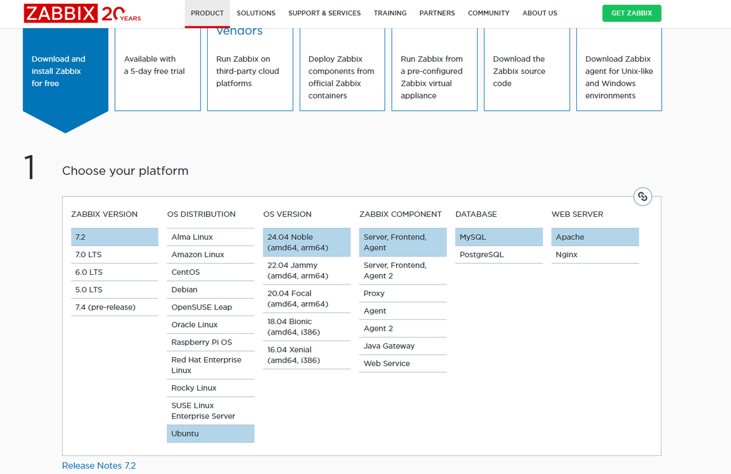Image resolution: width=731 pixels, height=474 pixels.
Task: Click the Zabbix logo
Action: [82, 13]
